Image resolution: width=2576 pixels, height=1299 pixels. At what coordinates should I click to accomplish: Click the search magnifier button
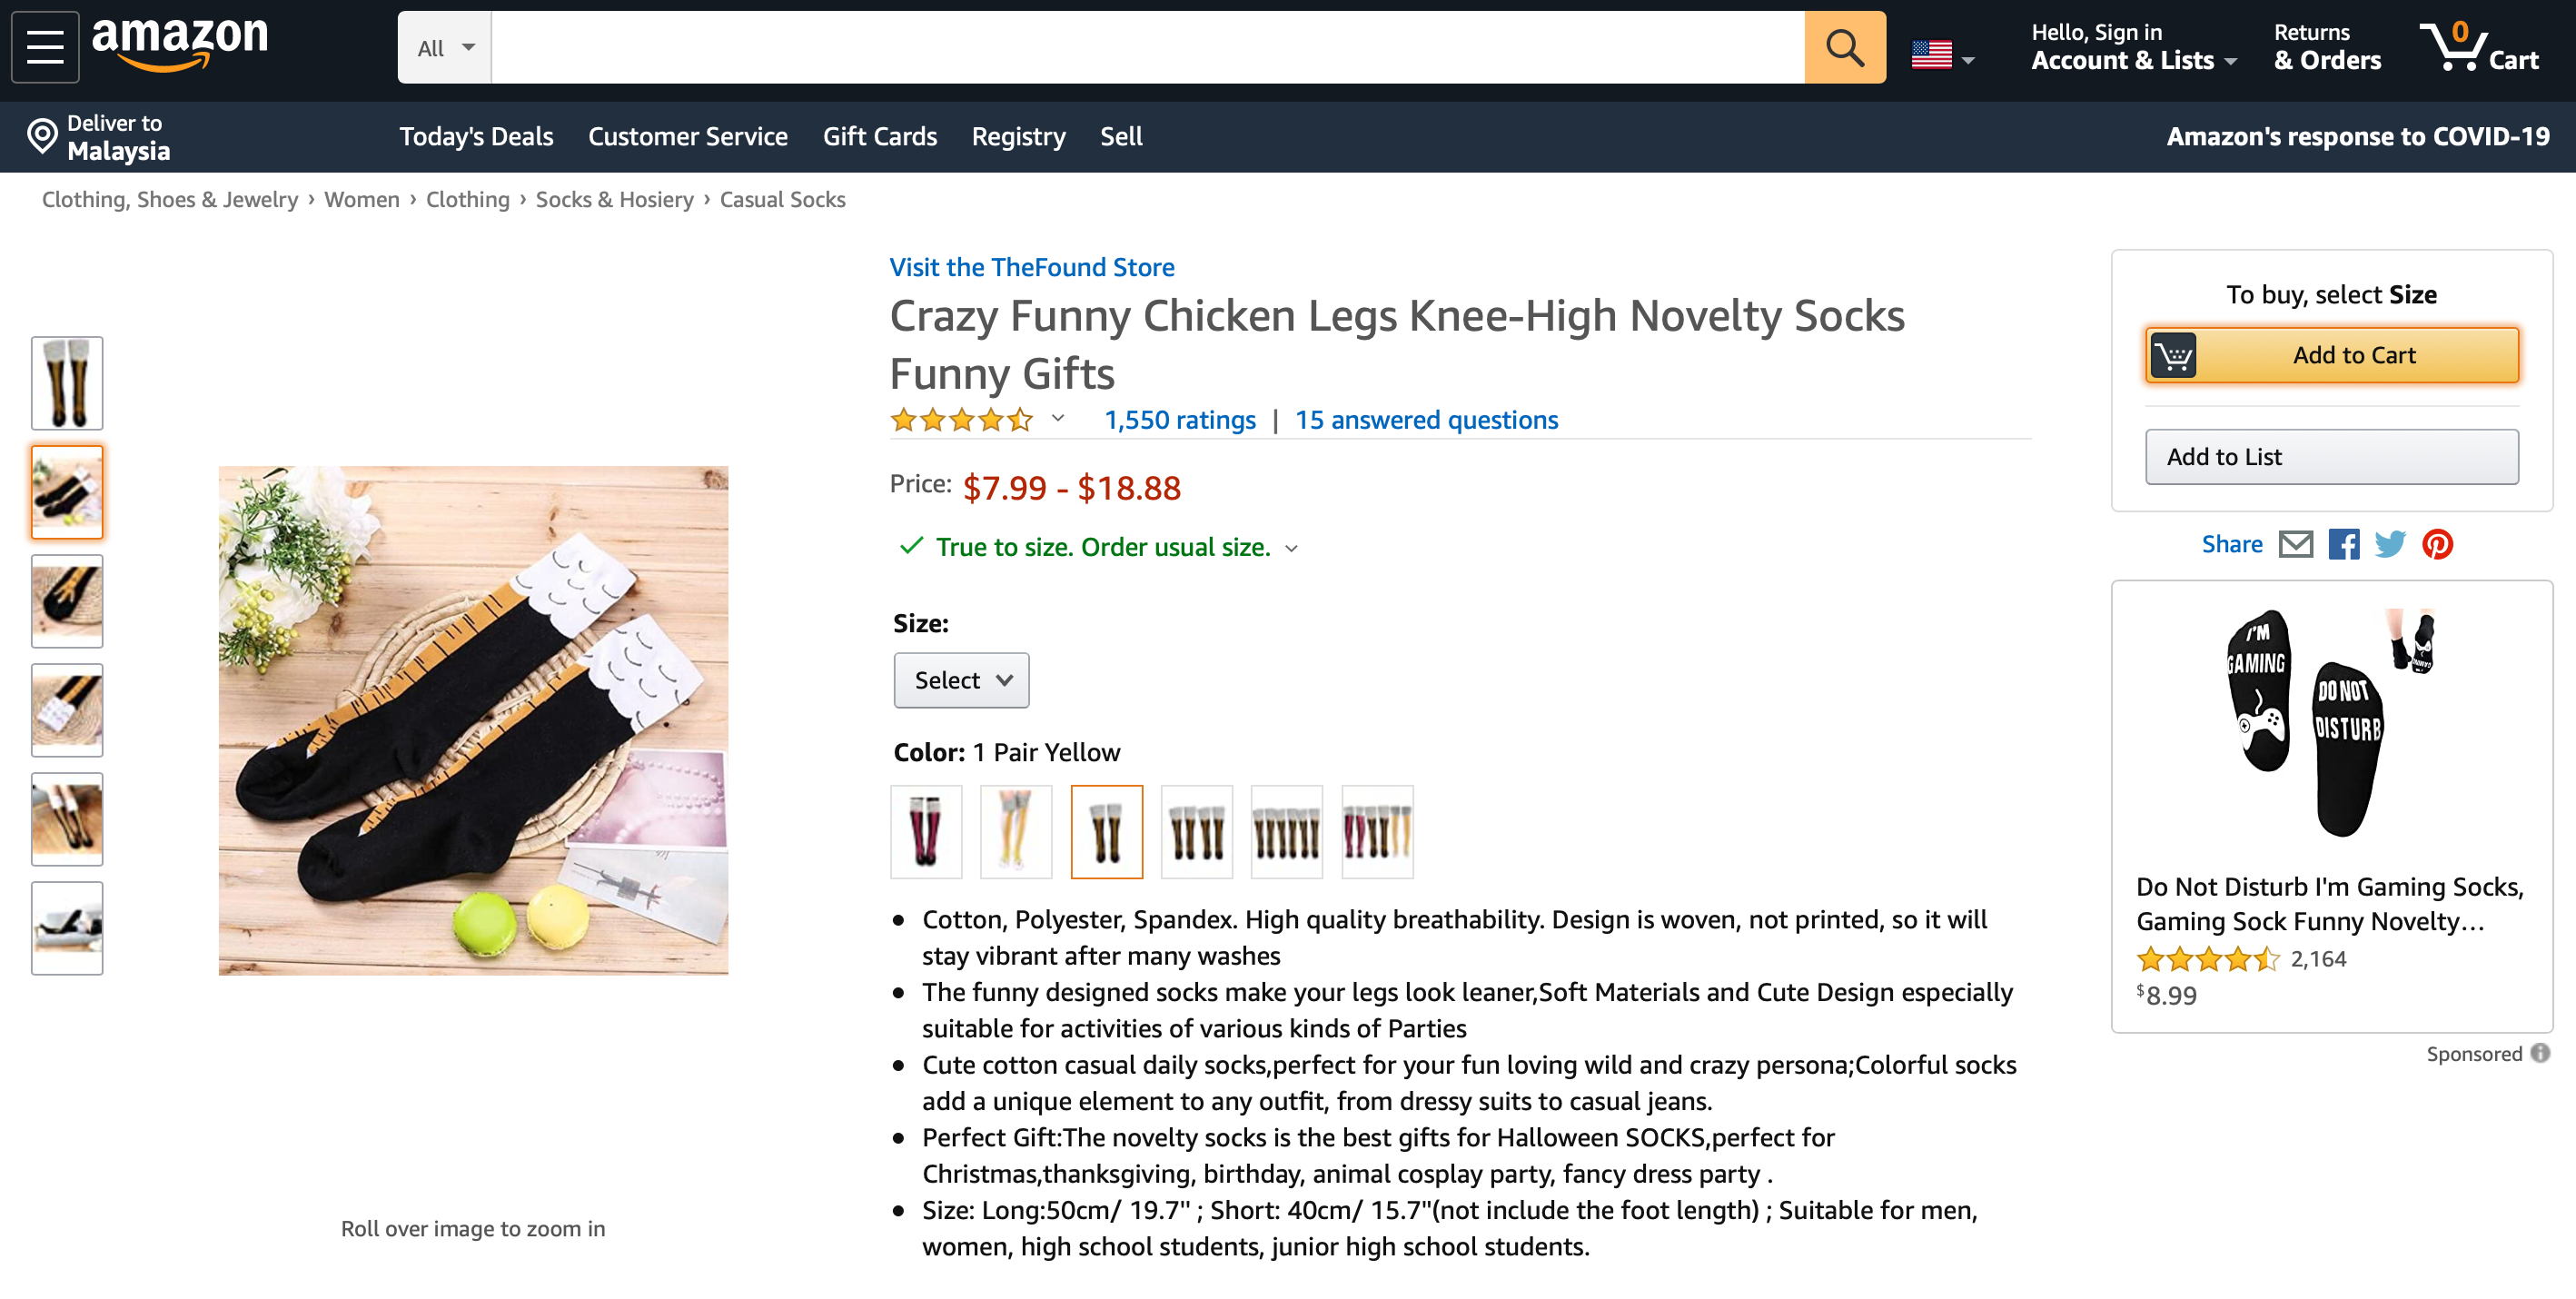(1844, 47)
